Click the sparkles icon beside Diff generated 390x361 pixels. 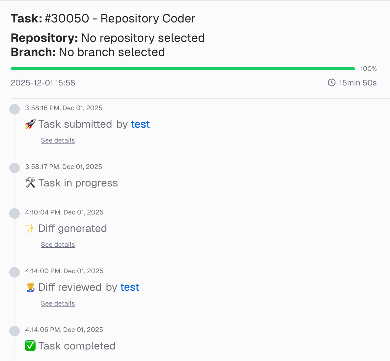(x=30, y=228)
